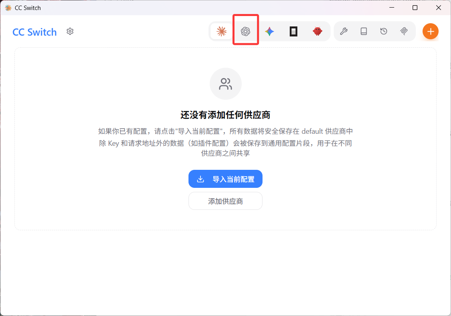Click the 导入当前配置 button
The image size is (451, 316).
pos(226,179)
